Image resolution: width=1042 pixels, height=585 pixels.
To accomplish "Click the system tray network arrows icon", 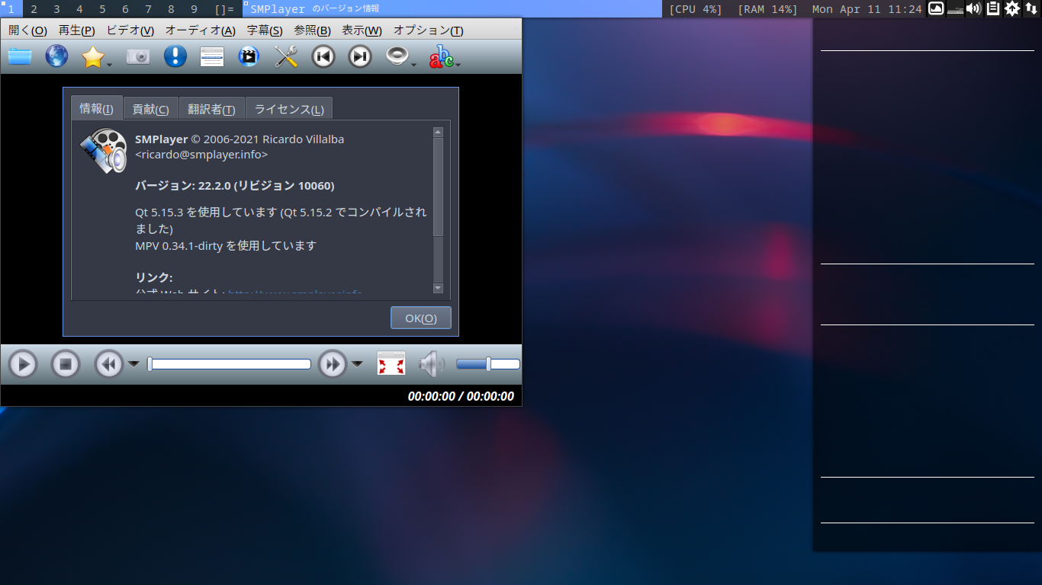I will pos(1031,9).
